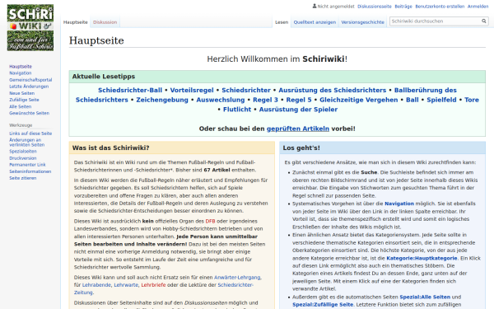Click the geprüften Artikeln link
The width and height of the screenshot is (494, 309).
point(298,129)
